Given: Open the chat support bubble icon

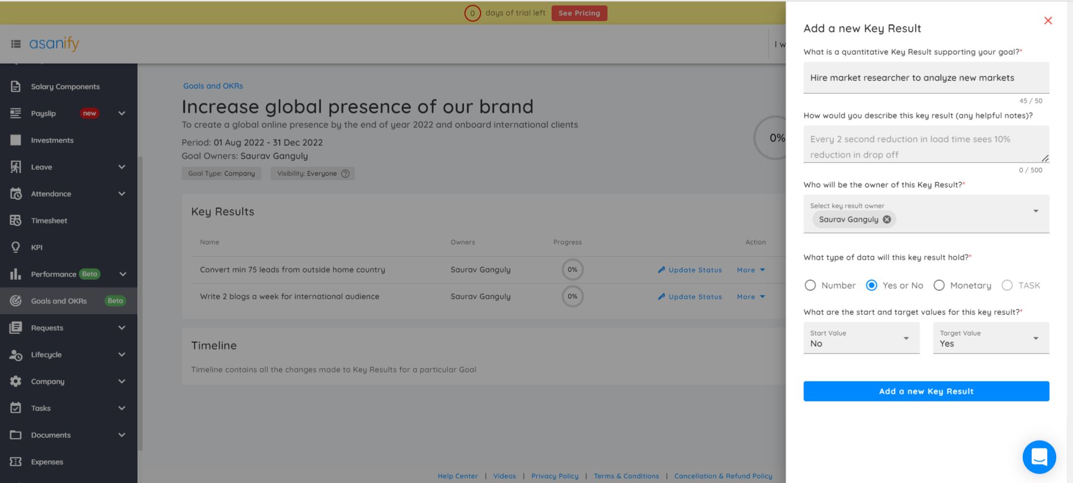Looking at the screenshot, I should click(1039, 457).
